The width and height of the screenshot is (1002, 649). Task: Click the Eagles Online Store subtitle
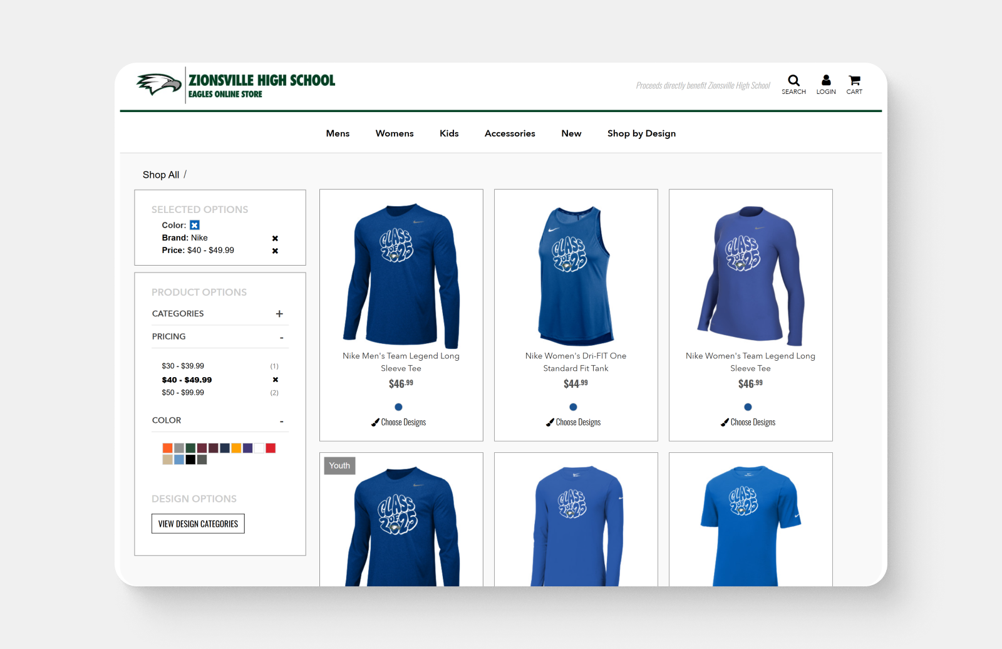pyautogui.click(x=225, y=94)
